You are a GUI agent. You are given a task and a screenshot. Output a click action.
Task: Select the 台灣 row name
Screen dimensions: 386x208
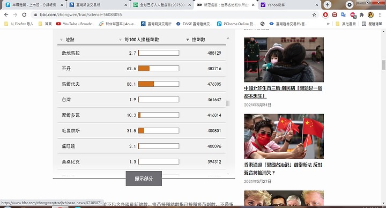tap(66, 100)
